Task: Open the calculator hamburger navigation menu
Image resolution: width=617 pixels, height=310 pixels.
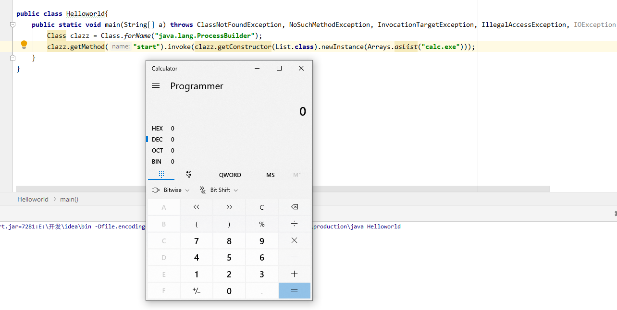Action: [x=156, y=86]
